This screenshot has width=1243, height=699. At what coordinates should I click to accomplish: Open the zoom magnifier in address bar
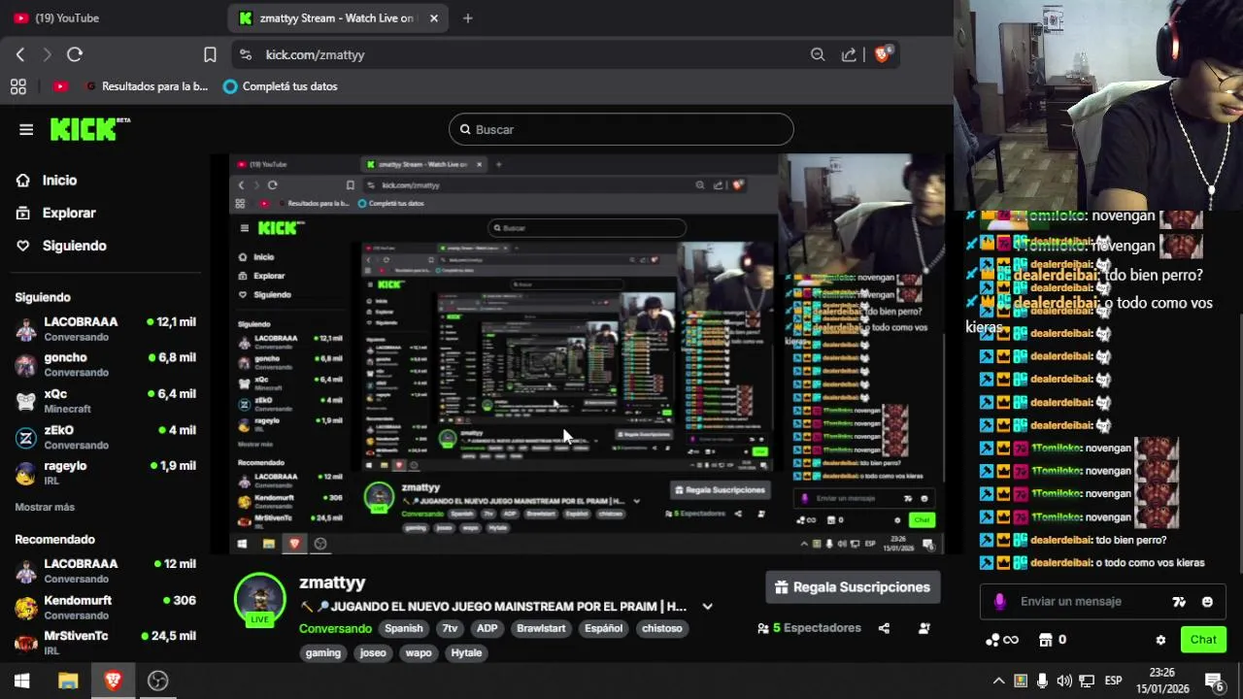[818, 54]
